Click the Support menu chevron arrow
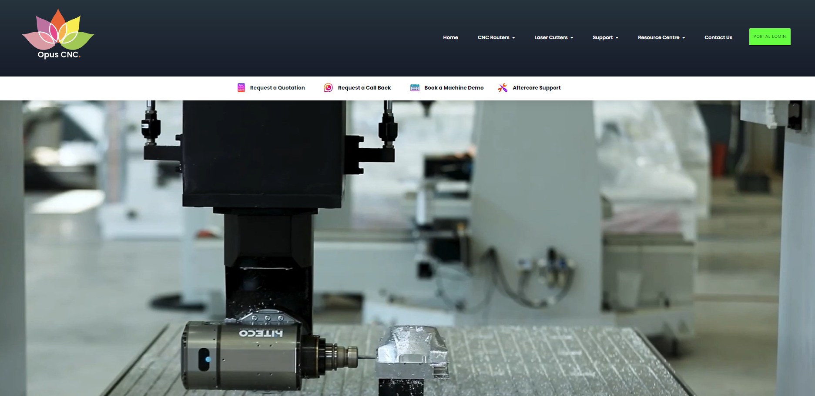 point(617,37)
